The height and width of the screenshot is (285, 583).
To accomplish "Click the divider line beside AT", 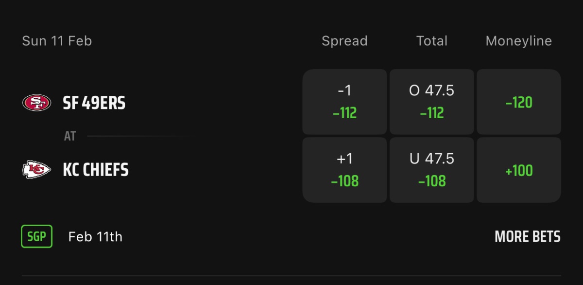I will click(135, 137).
